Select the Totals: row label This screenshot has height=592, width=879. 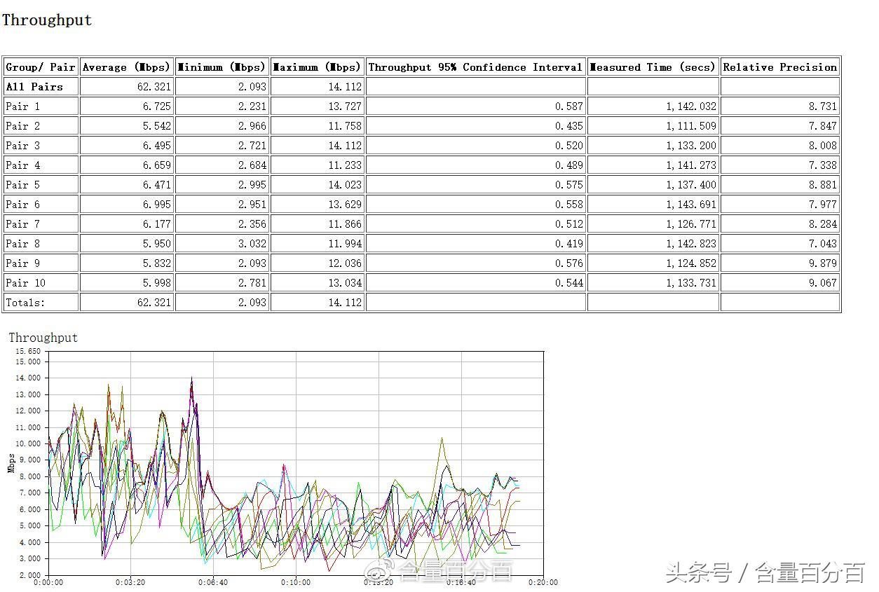pos(25,303)
